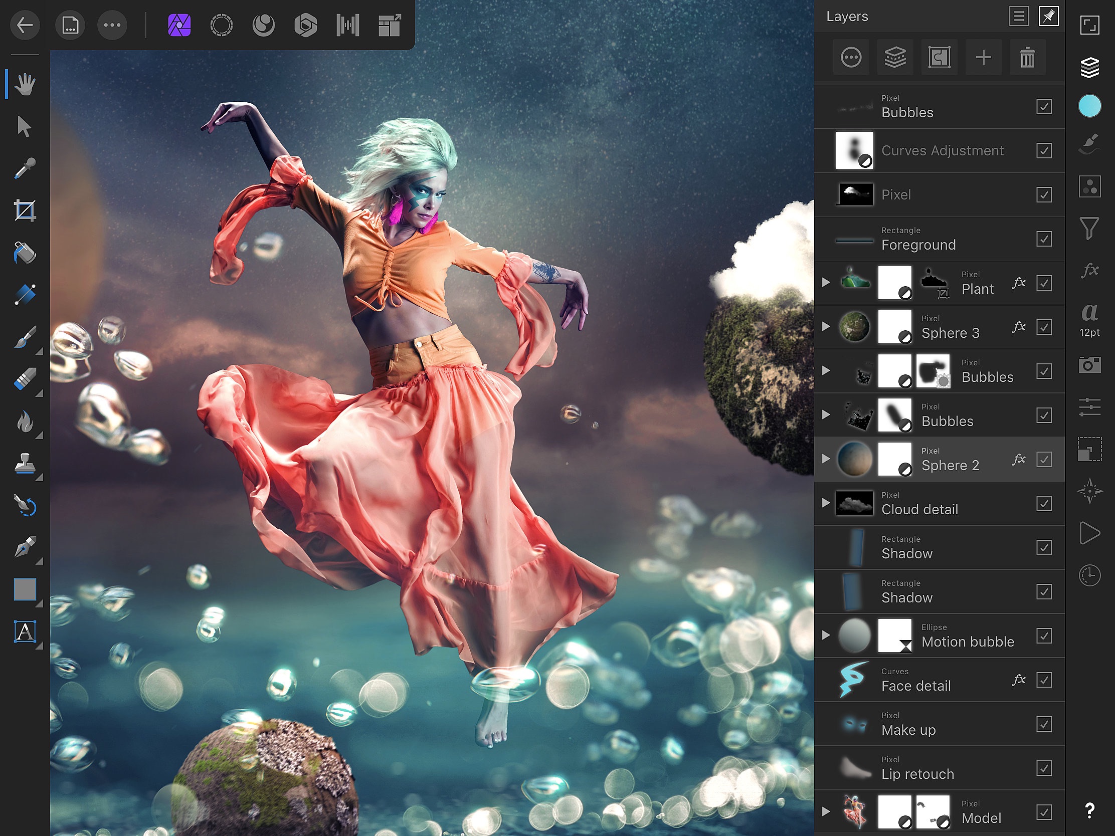Open the Layers panel list menu
This screenshot has height=836, width=1115.
[1018, 16]
